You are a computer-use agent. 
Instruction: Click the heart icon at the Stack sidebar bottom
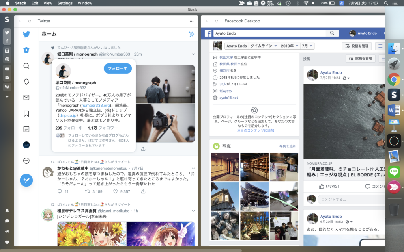7,242
